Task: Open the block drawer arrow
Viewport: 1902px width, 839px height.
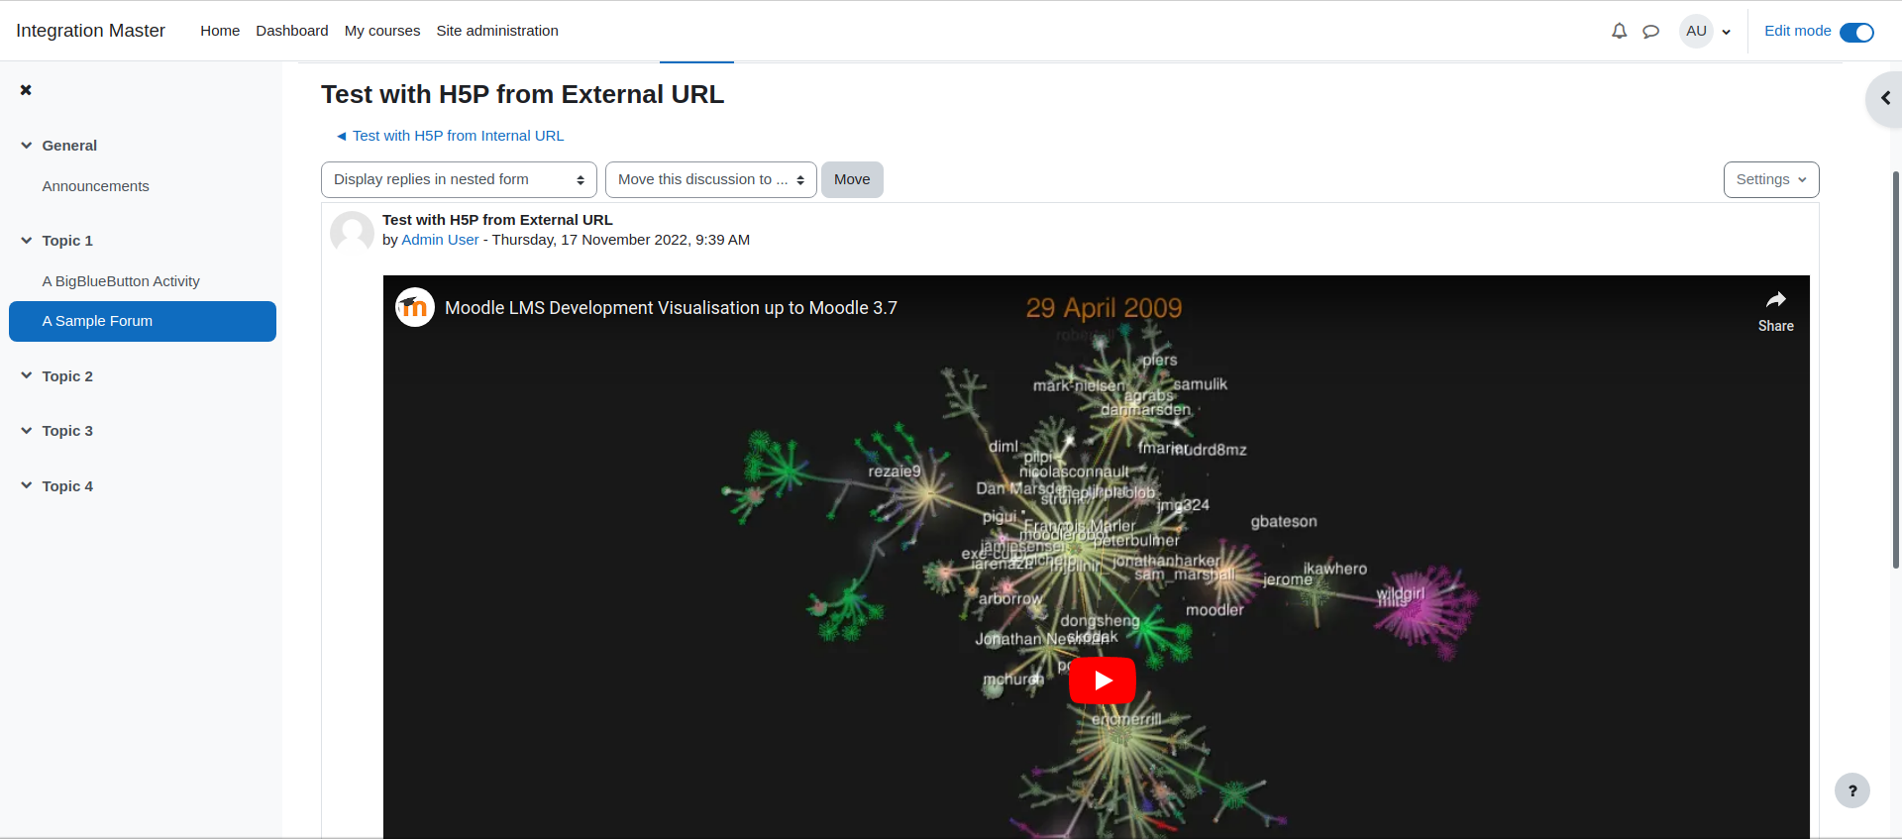Action: coord(1885,98)
